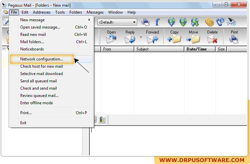Open the Help menu
Image resolution: width=250 pixels, height=164 pixels.
click(x=131, y=12)
